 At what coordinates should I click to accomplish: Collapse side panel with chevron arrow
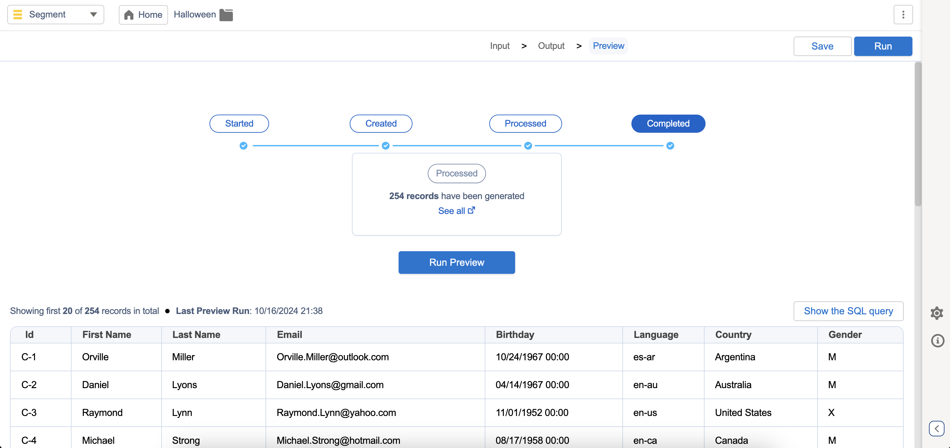936,429
